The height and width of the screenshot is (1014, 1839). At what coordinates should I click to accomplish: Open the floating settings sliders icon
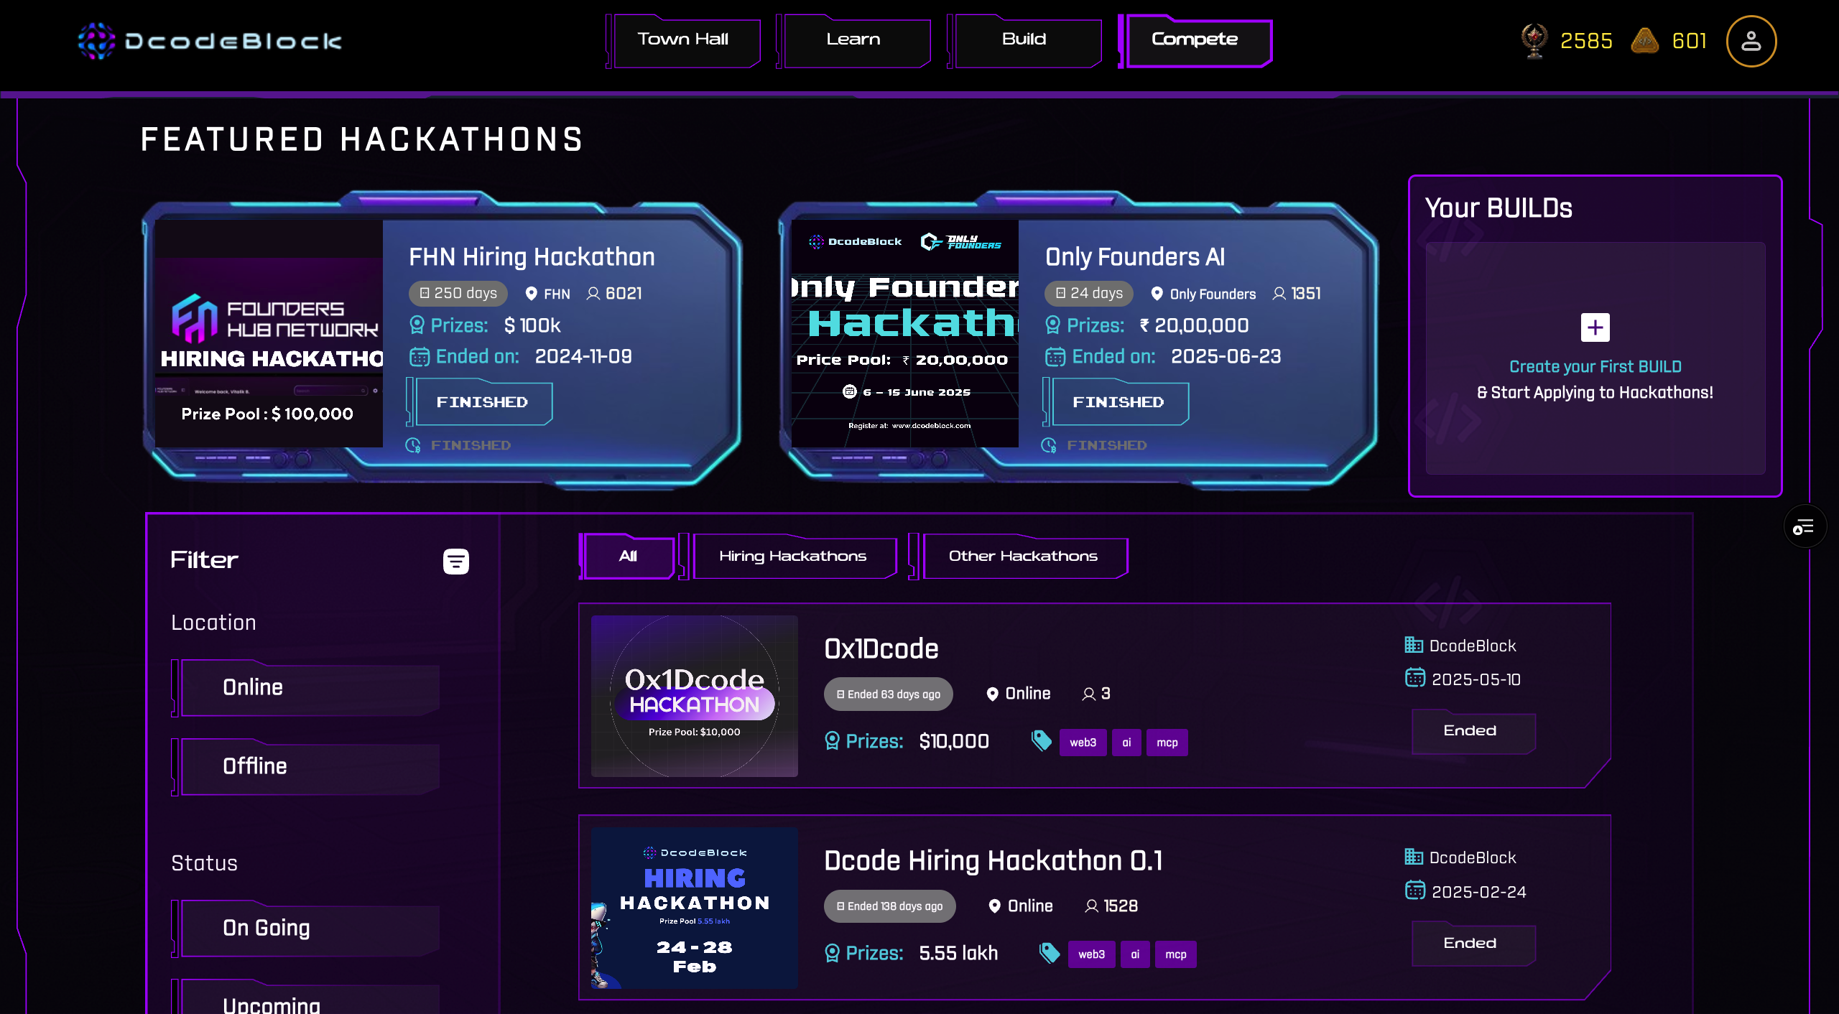tap(1804, 527)
